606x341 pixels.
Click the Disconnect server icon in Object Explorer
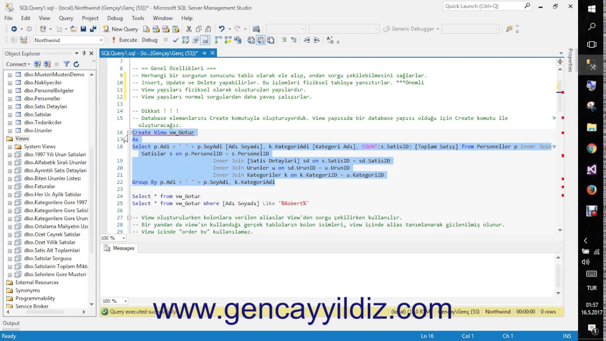(x=47, y=64)
